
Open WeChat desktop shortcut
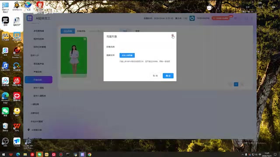(x=5, y=112)
